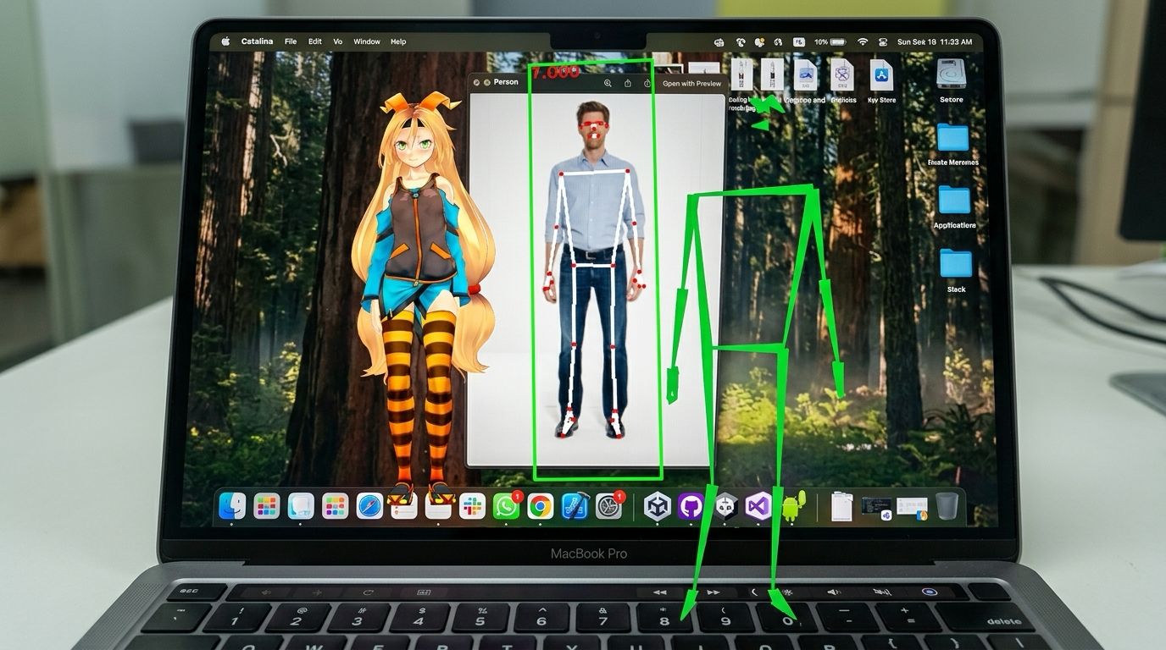This screenshot has width=1166, height=650.
Task: Open WhatsApp with the notification badge
Action: [x=507, y=506]
